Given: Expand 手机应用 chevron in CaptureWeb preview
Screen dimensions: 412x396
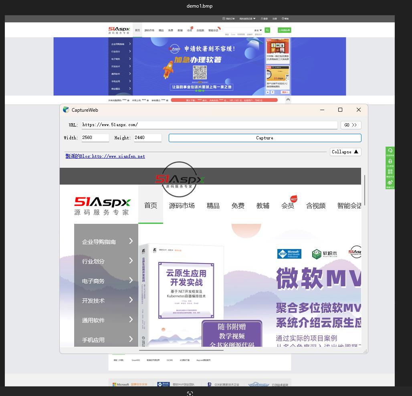Looking at the screenshot, I should pyautogui.click(x=131, y=339).
